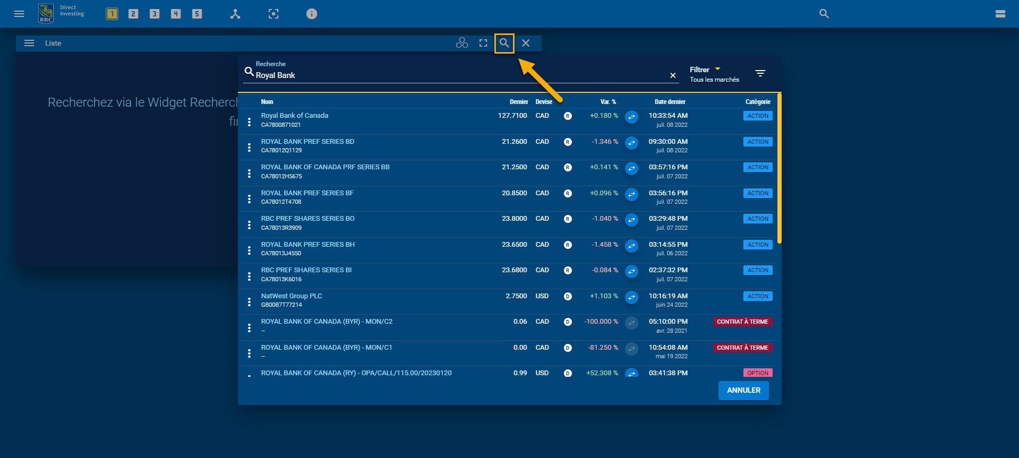The image size is (1019, 458).
Task: Open options menu for Royal Bank of Canada row
Action: pyautogui.click(x=249, y=122)
